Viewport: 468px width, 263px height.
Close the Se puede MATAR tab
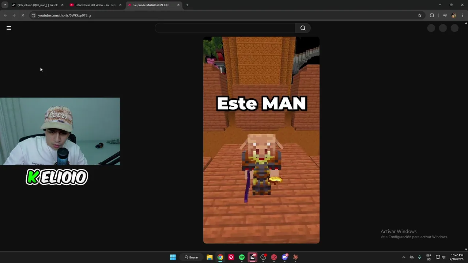pos(178,5)
